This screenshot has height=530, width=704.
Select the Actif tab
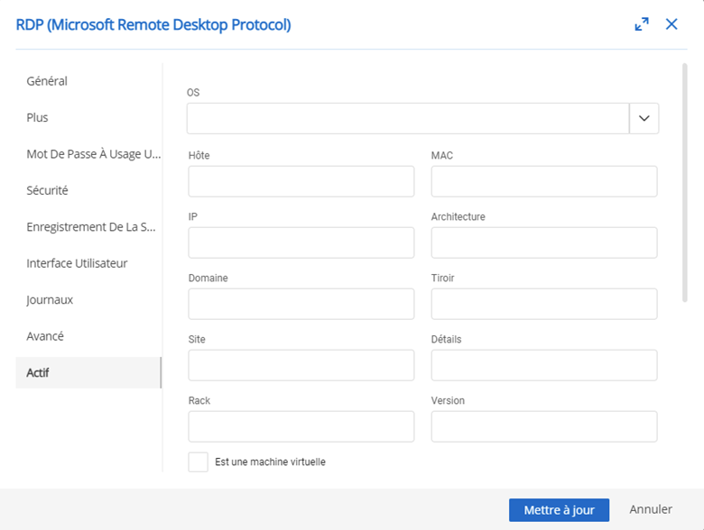[x=38, y=372]
